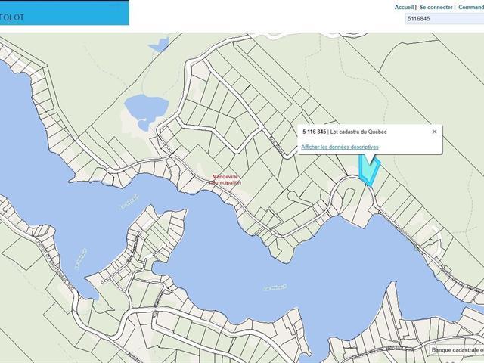Viewport: 484px width, 363px height.
Task: Click the Mandeville municipality label
Action: 227,180
